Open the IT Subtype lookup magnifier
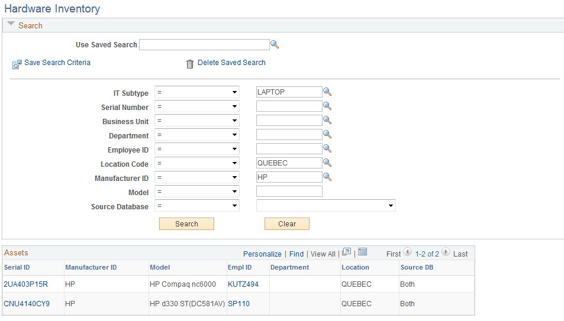 [x=327, y=92]
